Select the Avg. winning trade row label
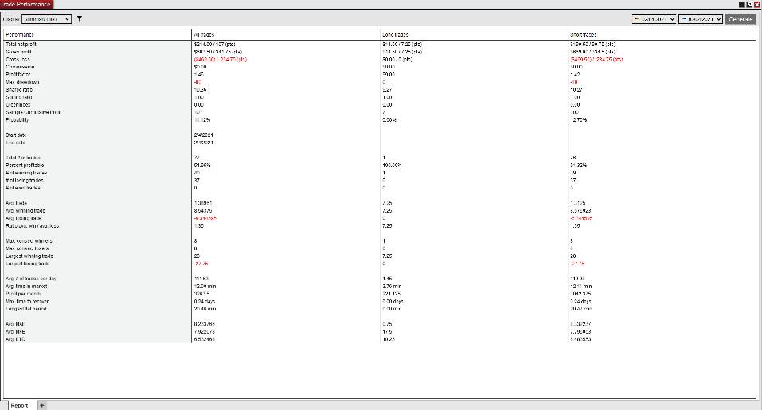The image size is (762, 410). click(25, 210)
